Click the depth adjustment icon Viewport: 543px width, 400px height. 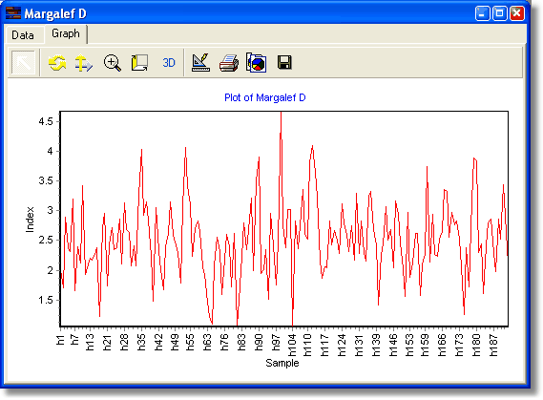(x=139, y=63)
